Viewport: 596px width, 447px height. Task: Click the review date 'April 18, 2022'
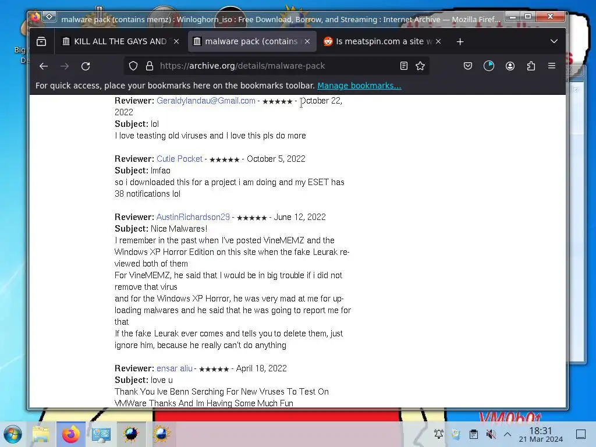261,368
